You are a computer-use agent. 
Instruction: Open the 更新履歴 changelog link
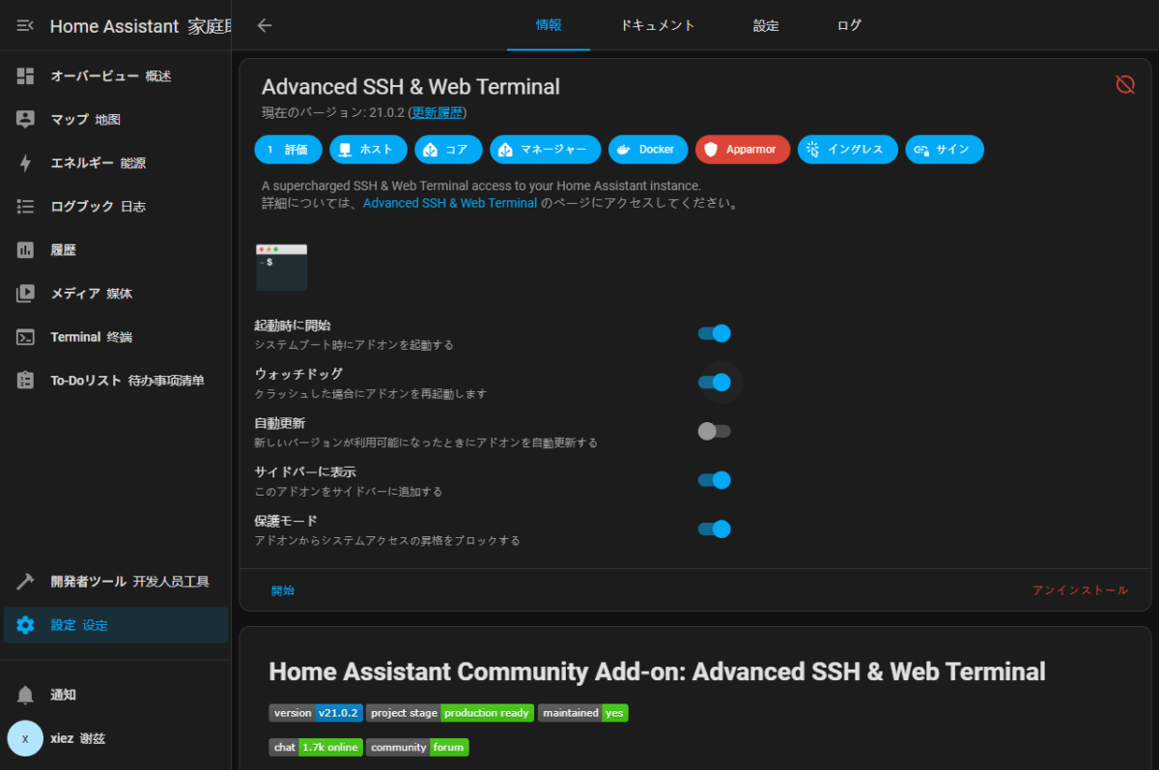tap(438, 113)
